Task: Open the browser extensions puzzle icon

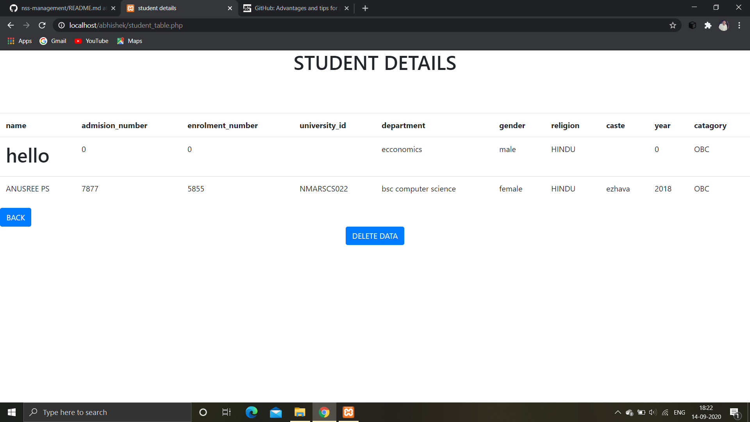Action: (708, 25)
